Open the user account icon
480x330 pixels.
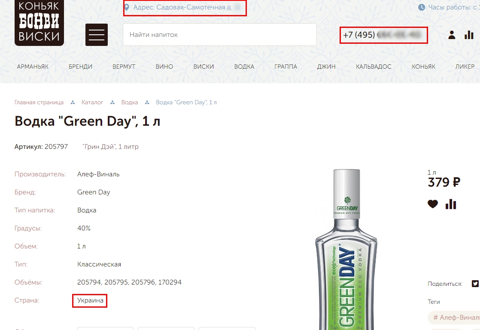pyautogui.click(x=452, y=35)
